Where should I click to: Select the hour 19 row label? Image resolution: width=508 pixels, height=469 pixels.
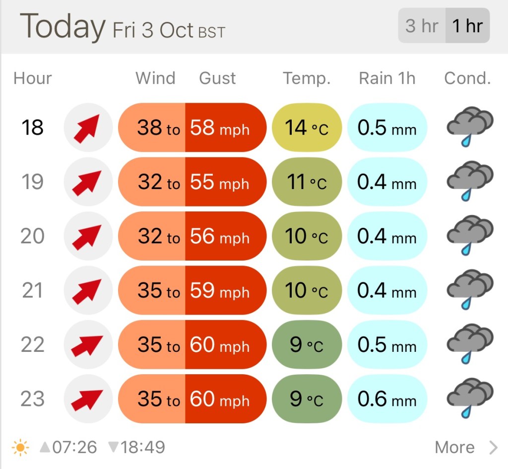32,182
